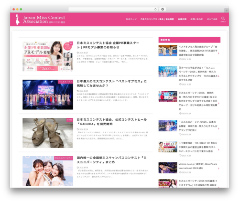Image resolution: width=239 pixels, height=202 pixels.
Task: Click arrow beside TikTok審査1位 sidebar article
Action: 218,103
